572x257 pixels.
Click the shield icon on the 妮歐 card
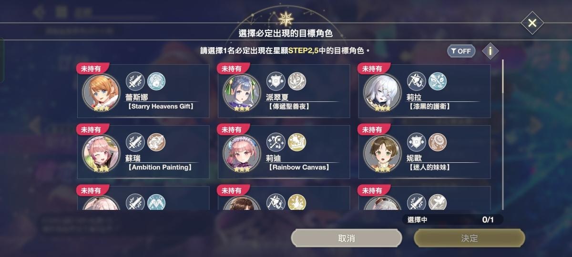click(x=416, y=142)
